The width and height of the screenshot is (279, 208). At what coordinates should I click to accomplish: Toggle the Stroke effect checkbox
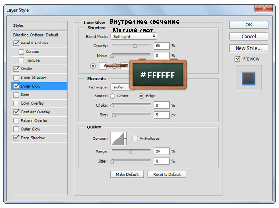(16, 69)
